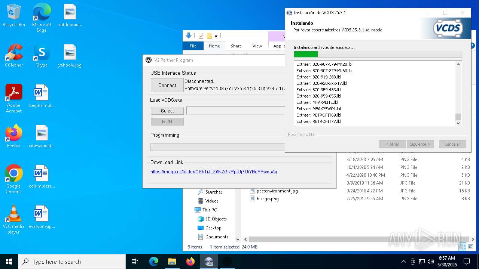The image size is (479, 269).
Task: Open the File tab in Explorer
Action: click(x=193, y=46)
